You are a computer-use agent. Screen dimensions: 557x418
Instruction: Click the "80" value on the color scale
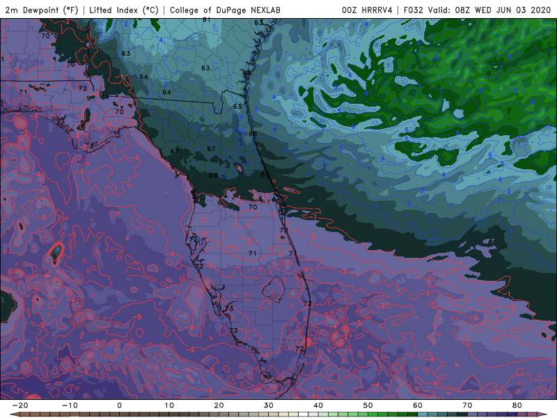(x=517, y=405)
